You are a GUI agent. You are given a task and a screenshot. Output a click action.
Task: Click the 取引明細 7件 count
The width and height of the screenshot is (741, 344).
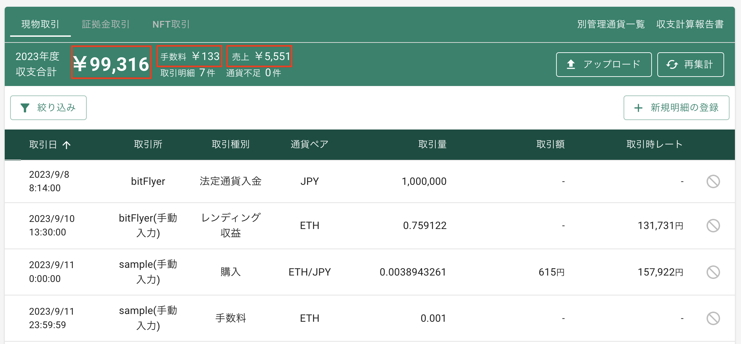[188, 73]
